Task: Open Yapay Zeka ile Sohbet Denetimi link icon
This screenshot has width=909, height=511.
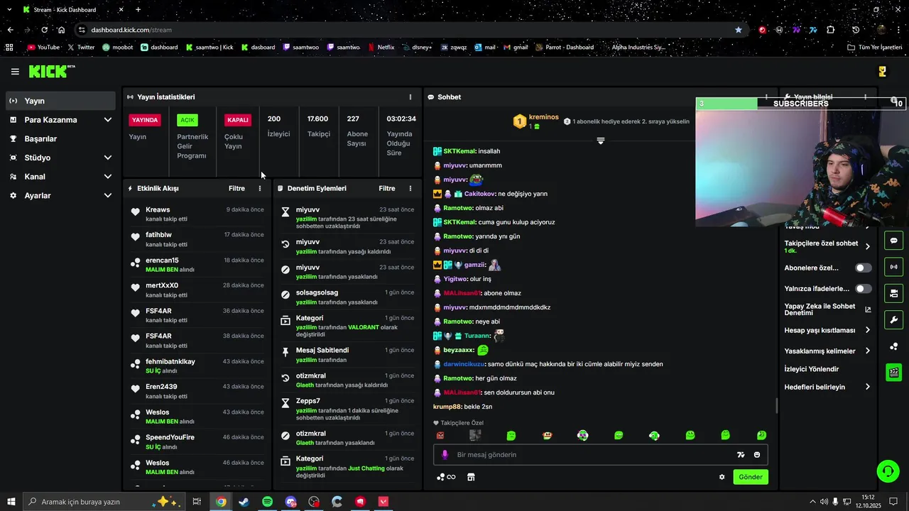Action: [x=868, y=309]
